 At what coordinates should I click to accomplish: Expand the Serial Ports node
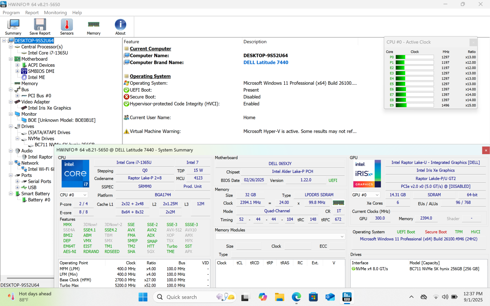pyautogui.click(x=17, y=181)
